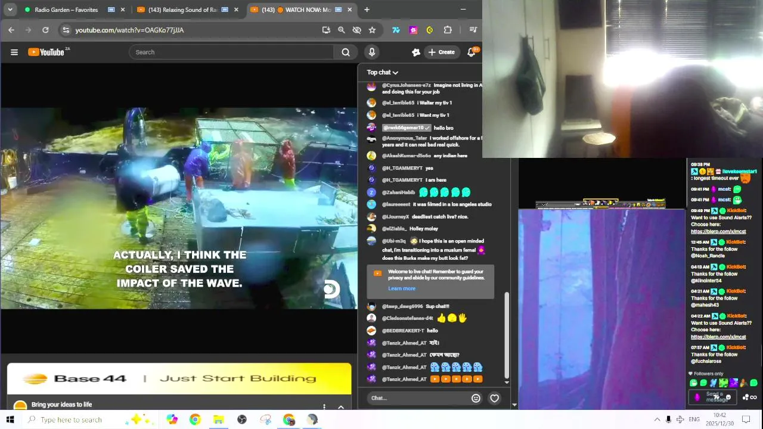
Task: Click the Followers only label in Kick chat
Action: point(708,374)
